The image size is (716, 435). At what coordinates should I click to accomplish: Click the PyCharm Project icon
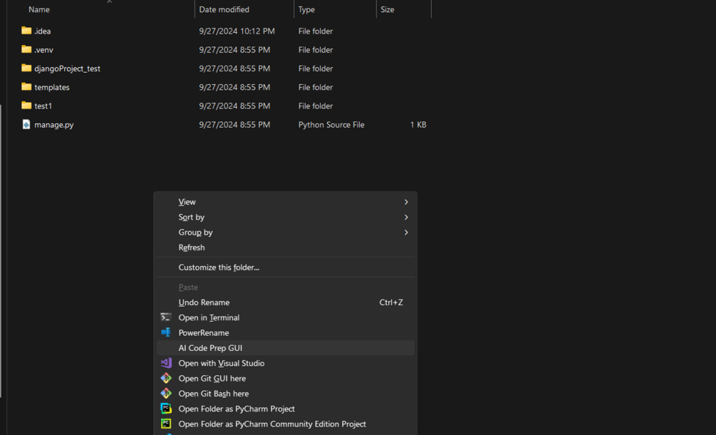coord(166,409)
